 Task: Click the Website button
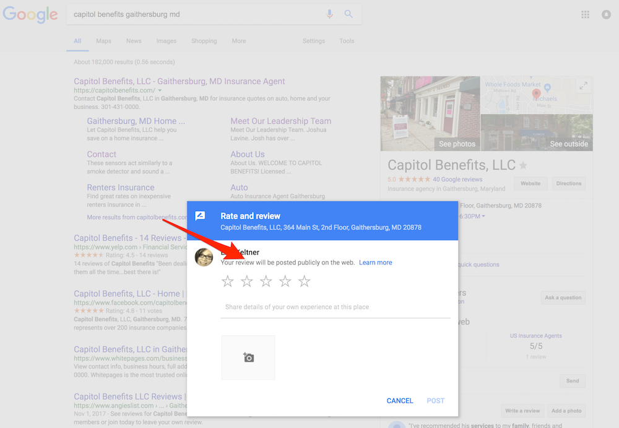pos(530,183)
